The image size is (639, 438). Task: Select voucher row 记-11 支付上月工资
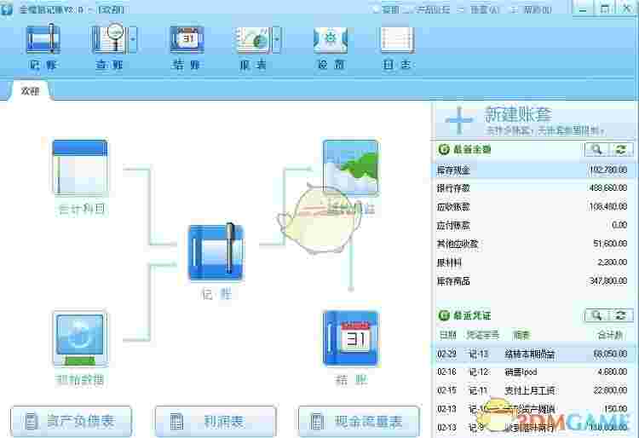[x=533, y=391]
